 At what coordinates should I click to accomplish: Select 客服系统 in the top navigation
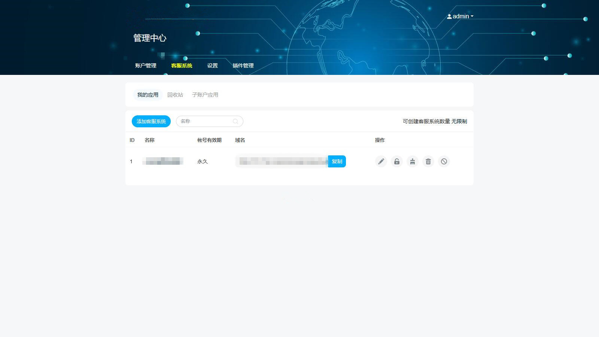[182, 66]
